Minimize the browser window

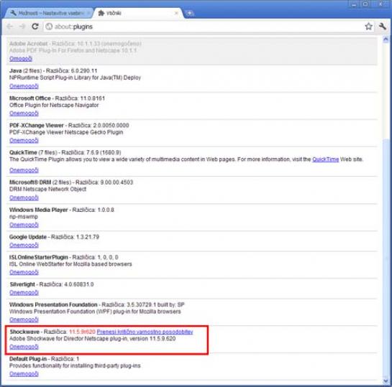(x=355, y=4)
